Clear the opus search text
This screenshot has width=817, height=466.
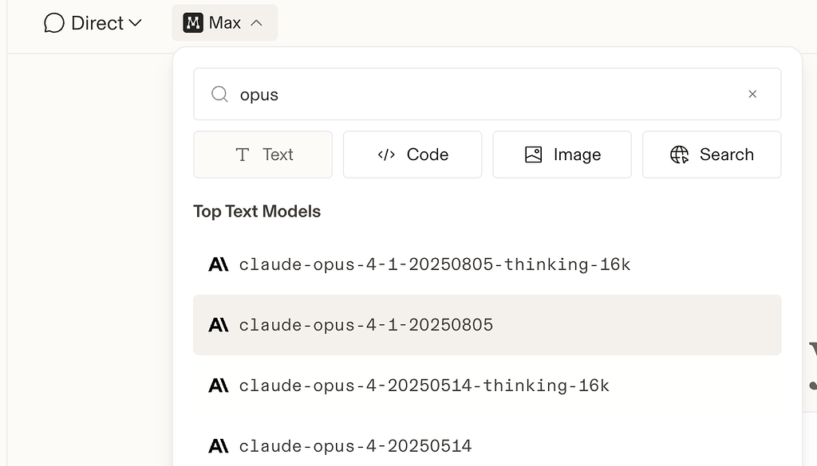pyautogui.click(x=752, y=94)
